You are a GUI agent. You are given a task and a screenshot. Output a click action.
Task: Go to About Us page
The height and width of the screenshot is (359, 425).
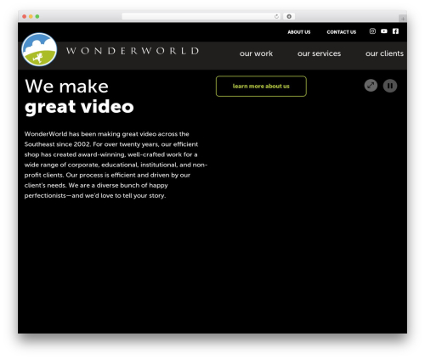coord(299,32)
